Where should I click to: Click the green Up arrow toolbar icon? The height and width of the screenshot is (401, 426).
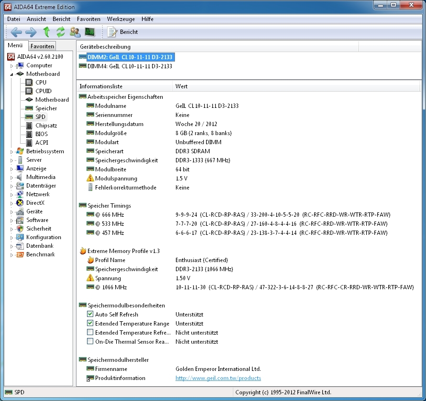click(46, 32)
